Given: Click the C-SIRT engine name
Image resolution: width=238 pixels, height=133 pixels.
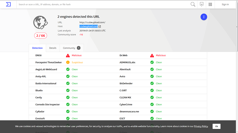Looking at the screenshot, I should (x=123, y=90).
